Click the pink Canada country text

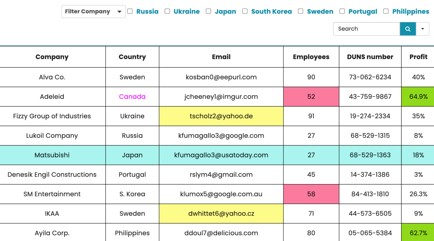[x=132, y=97]
